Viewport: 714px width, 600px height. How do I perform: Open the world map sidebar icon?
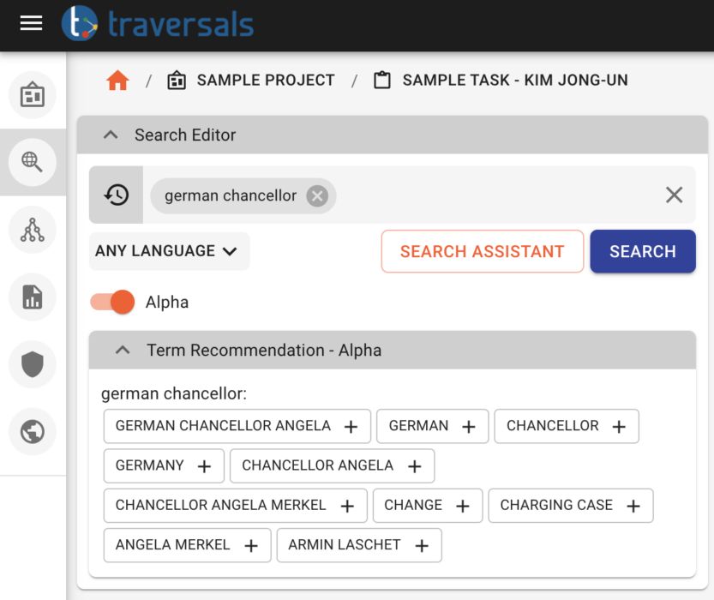tap(33, 432)
